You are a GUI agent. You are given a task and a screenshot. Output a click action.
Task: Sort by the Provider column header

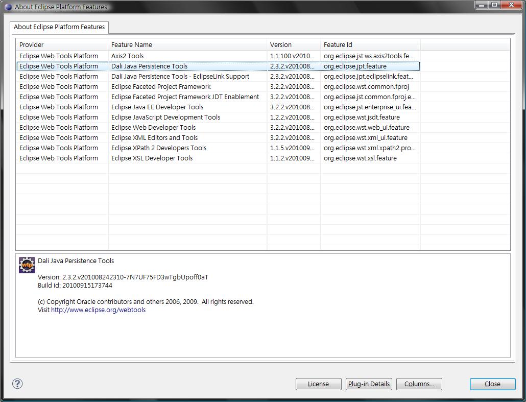62,44
